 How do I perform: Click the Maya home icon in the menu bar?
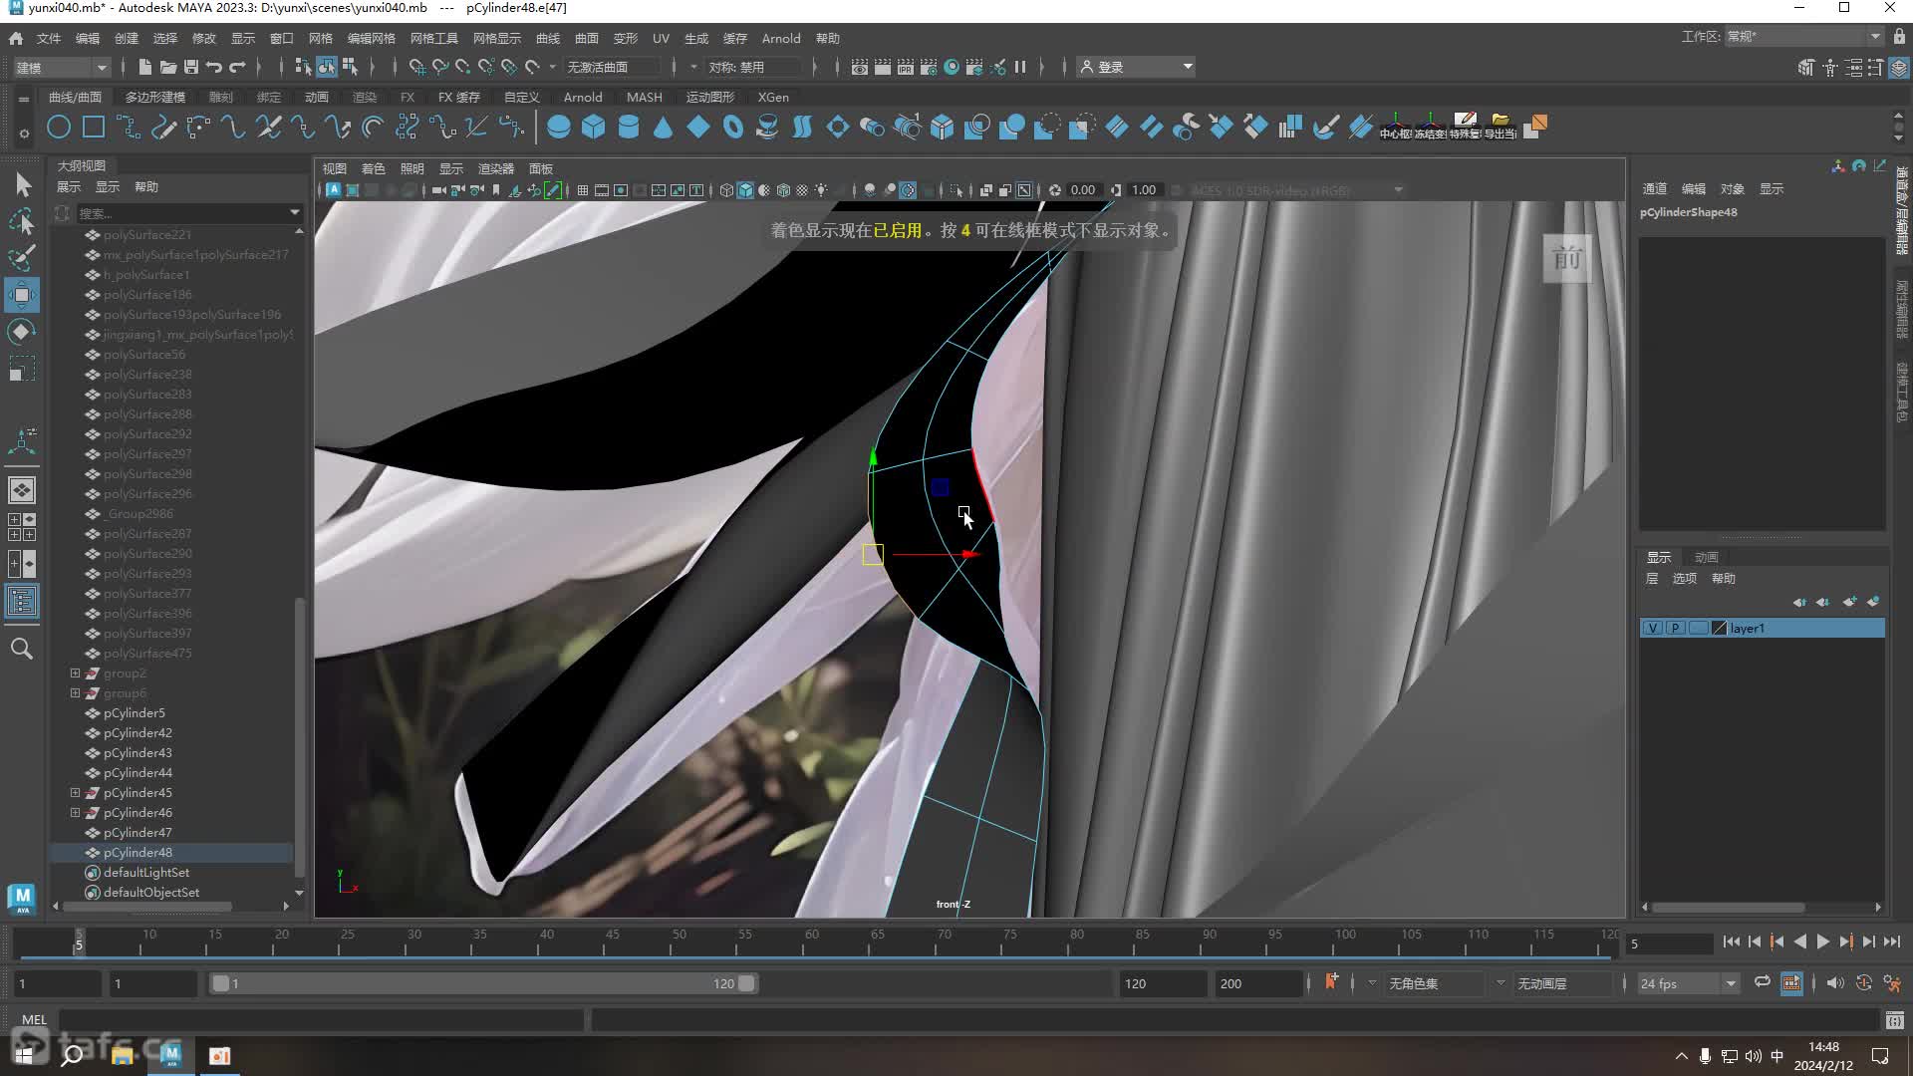[x=16, y=38]
